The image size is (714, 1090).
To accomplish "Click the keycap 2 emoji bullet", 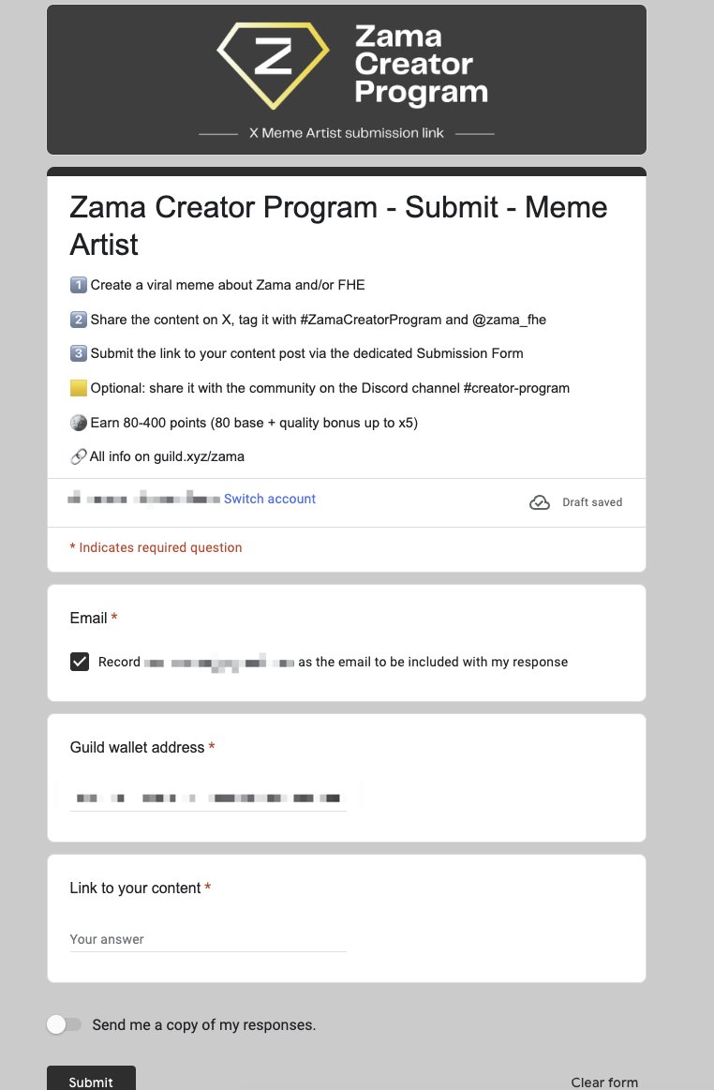I will click(78, 320).
